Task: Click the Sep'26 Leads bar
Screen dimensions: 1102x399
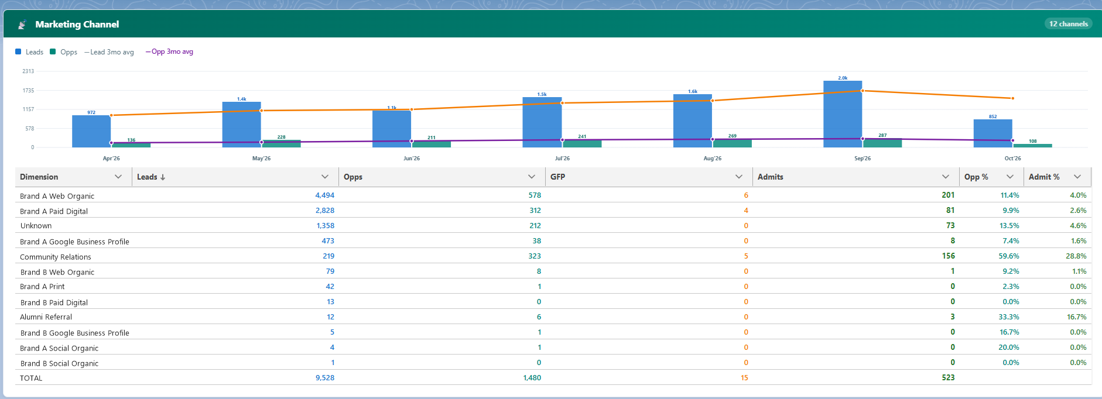Action: click(x=843, y=114)
